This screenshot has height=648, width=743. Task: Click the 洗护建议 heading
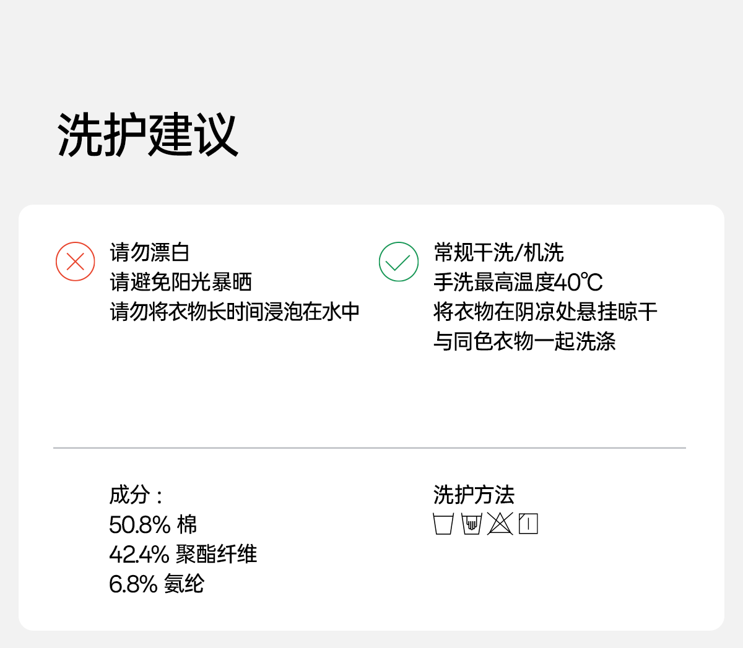pos(147,135)
